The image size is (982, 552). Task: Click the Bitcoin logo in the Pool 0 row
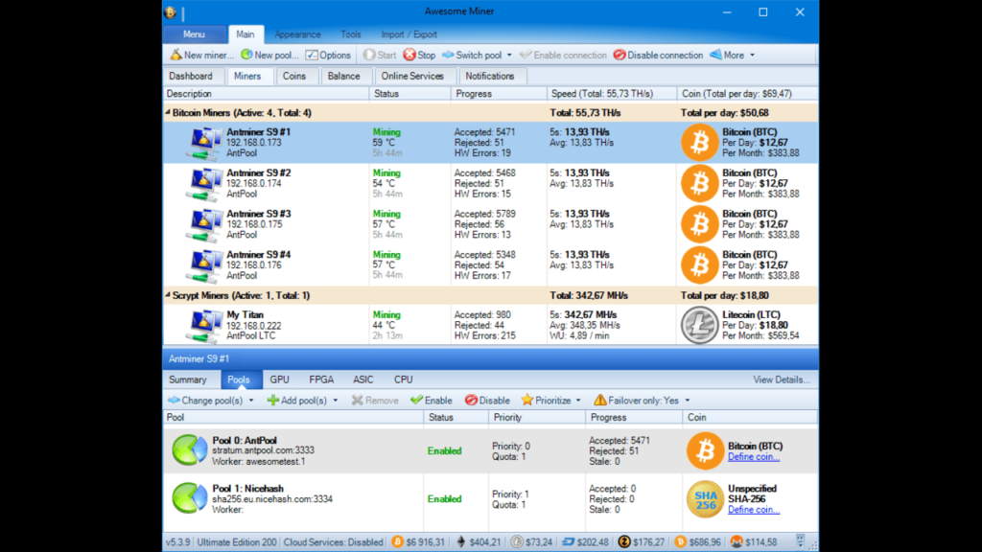[x=705, y=450]
